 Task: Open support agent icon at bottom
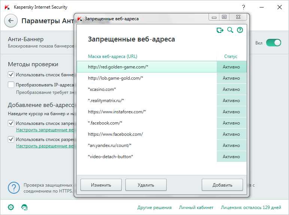click(24, 207)
